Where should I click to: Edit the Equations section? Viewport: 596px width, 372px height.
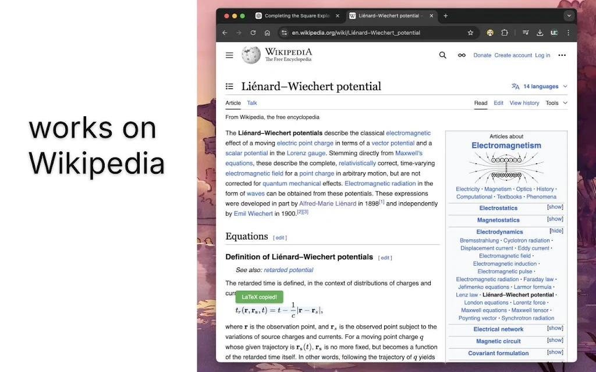[280, 238]
